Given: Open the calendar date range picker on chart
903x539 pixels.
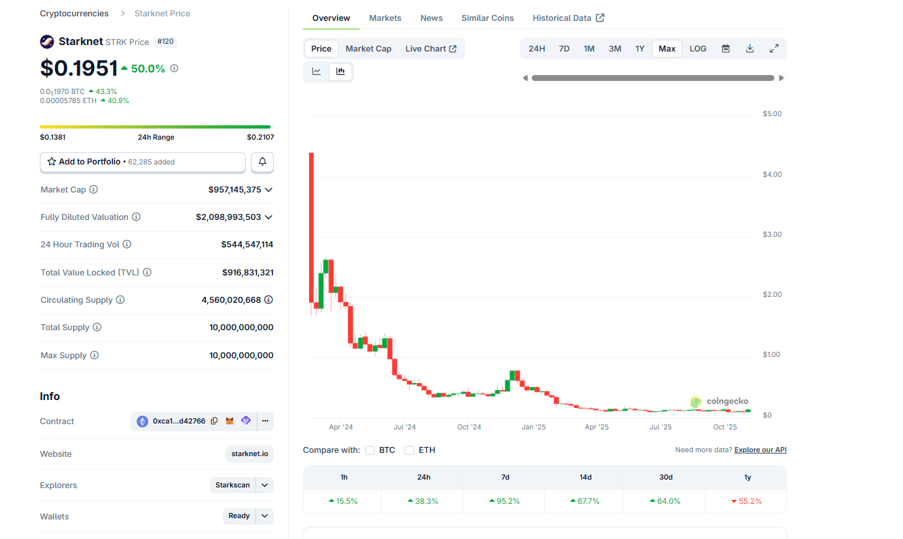Looking at the screenshot, I should (725, 48).
